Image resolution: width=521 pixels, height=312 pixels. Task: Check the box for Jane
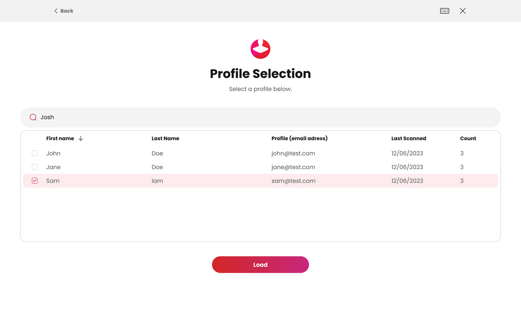35,167
